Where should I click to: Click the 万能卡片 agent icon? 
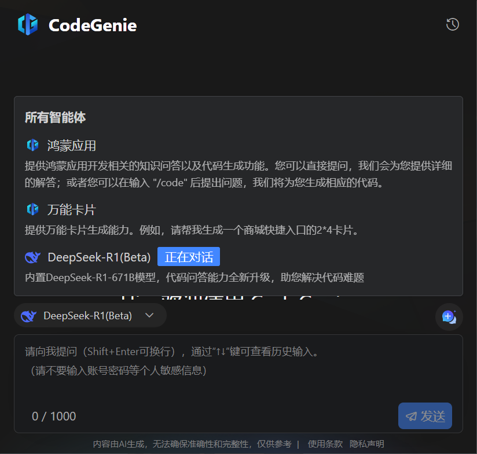tap(32, 210)
